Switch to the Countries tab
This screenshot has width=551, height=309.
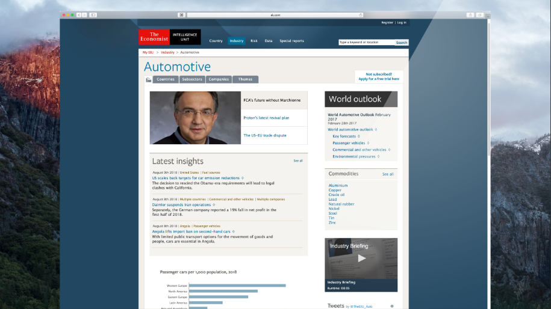click(x=166, y=79)
